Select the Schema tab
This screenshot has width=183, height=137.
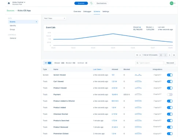tap(97, 11)
